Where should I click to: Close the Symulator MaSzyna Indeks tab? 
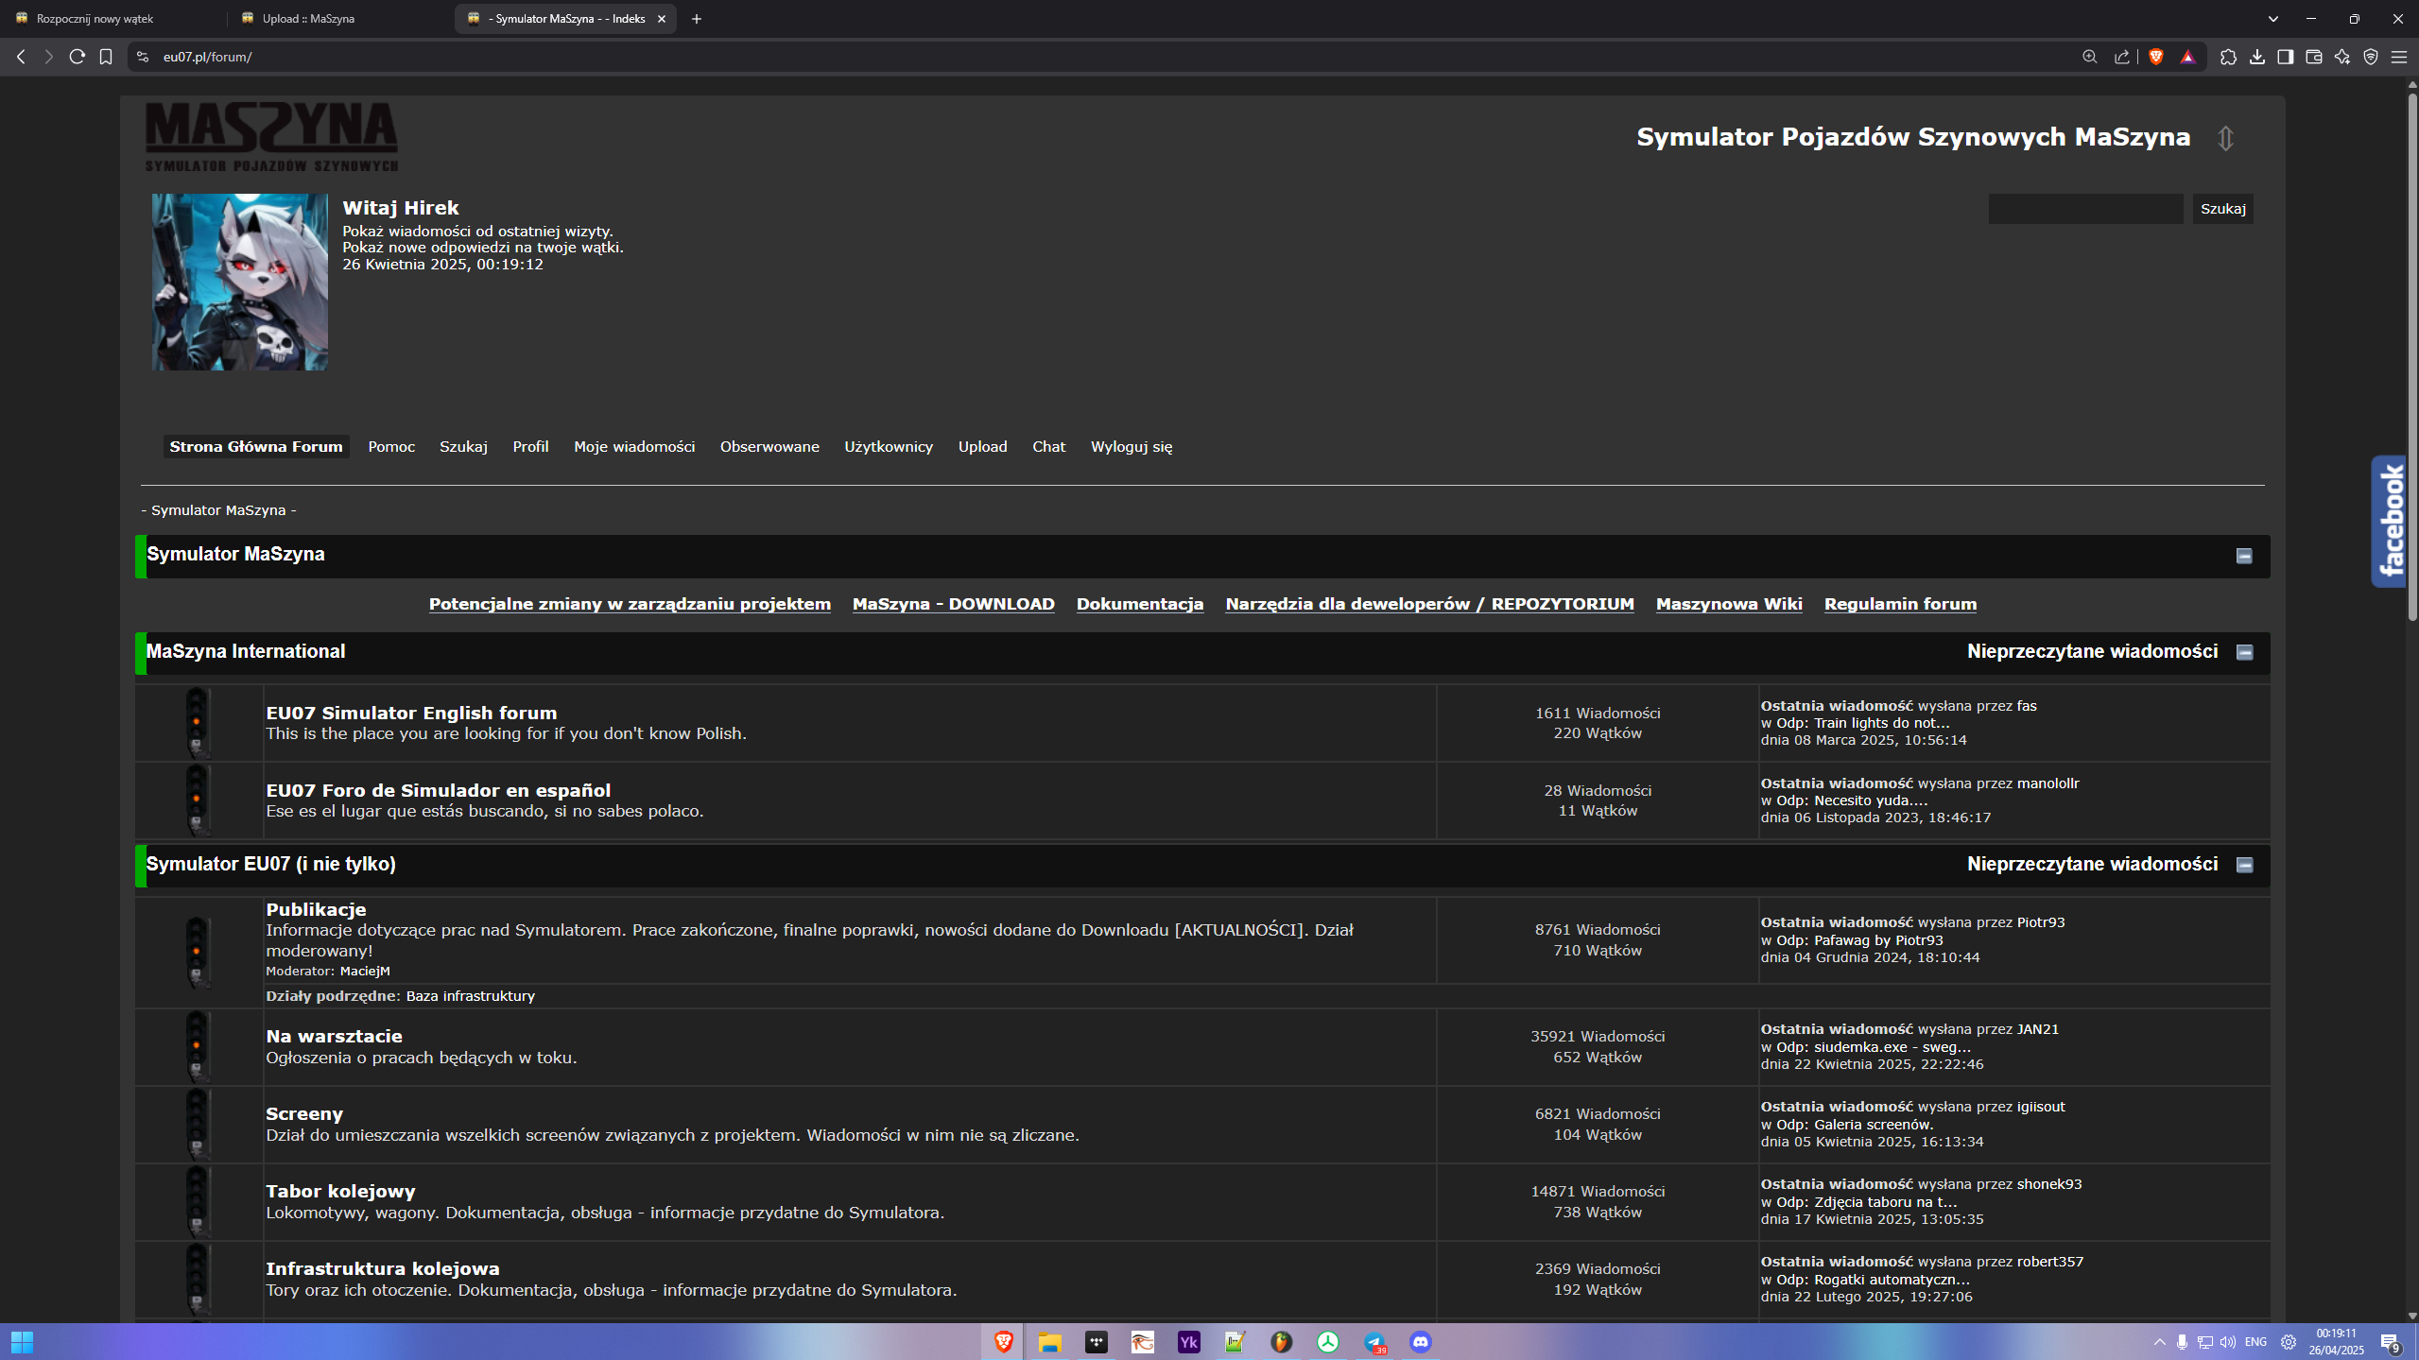coord(662,19)
